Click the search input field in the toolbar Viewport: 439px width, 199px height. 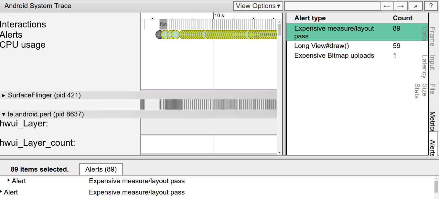click(332, 6)
